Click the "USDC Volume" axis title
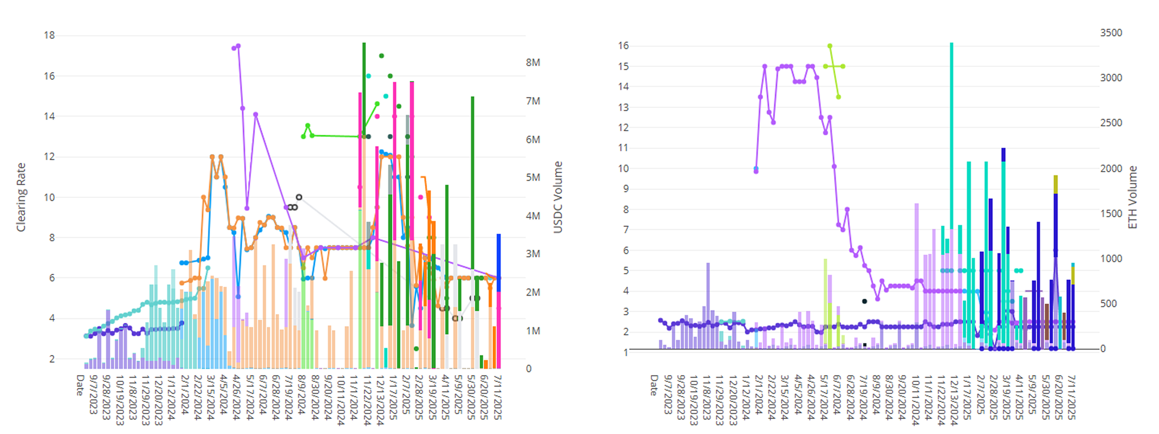Viewport: 1159px width, 434px height. (x=558, y=197)
